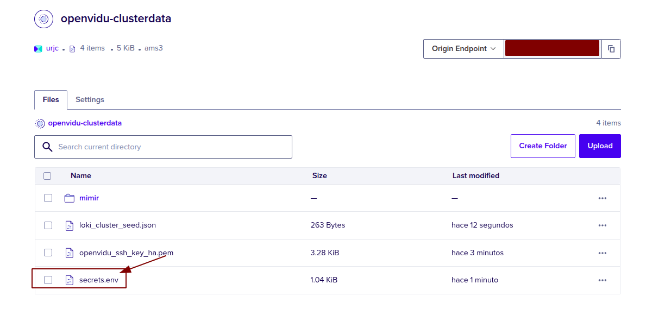This screenshot has height=315, width=665.
Task: Toggle the select-all checkbox in header
Action: tap(47, 176)
